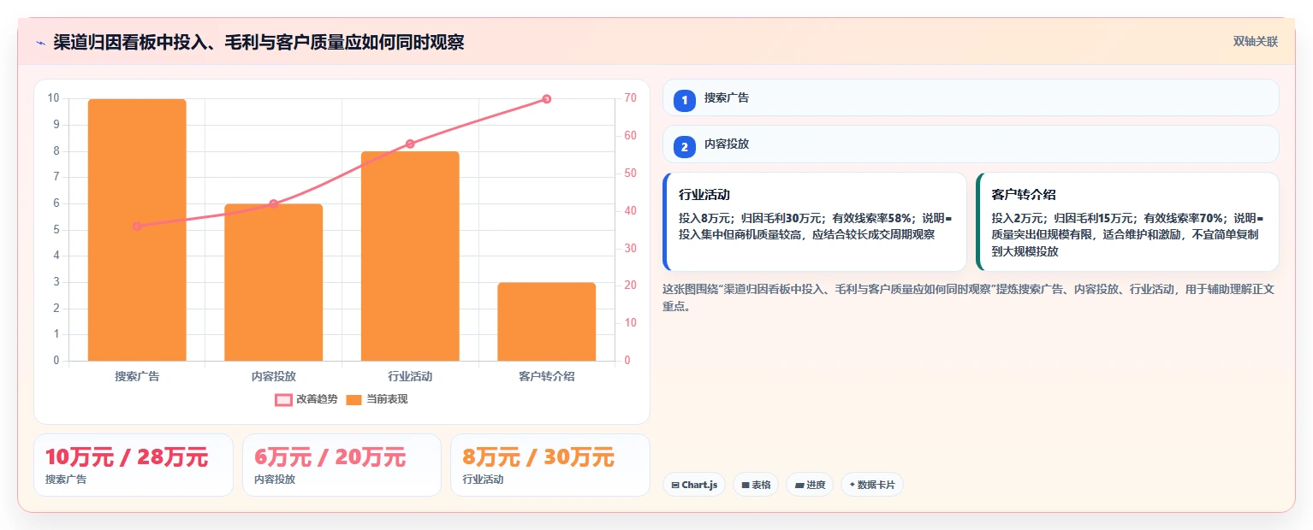Click the 6万元 / 20万元 data card
Screen dimensions: 1313x530
[342, 465]
